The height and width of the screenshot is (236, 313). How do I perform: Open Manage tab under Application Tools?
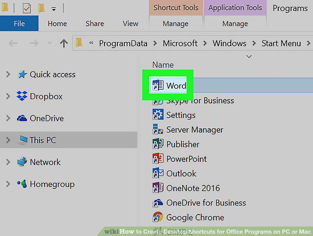(235, 24)
